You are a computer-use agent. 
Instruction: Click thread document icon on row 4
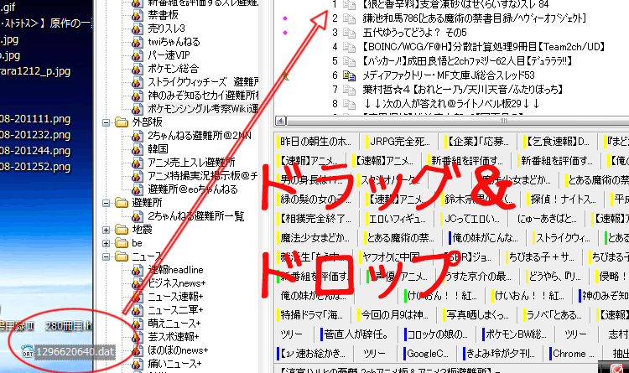349,47
